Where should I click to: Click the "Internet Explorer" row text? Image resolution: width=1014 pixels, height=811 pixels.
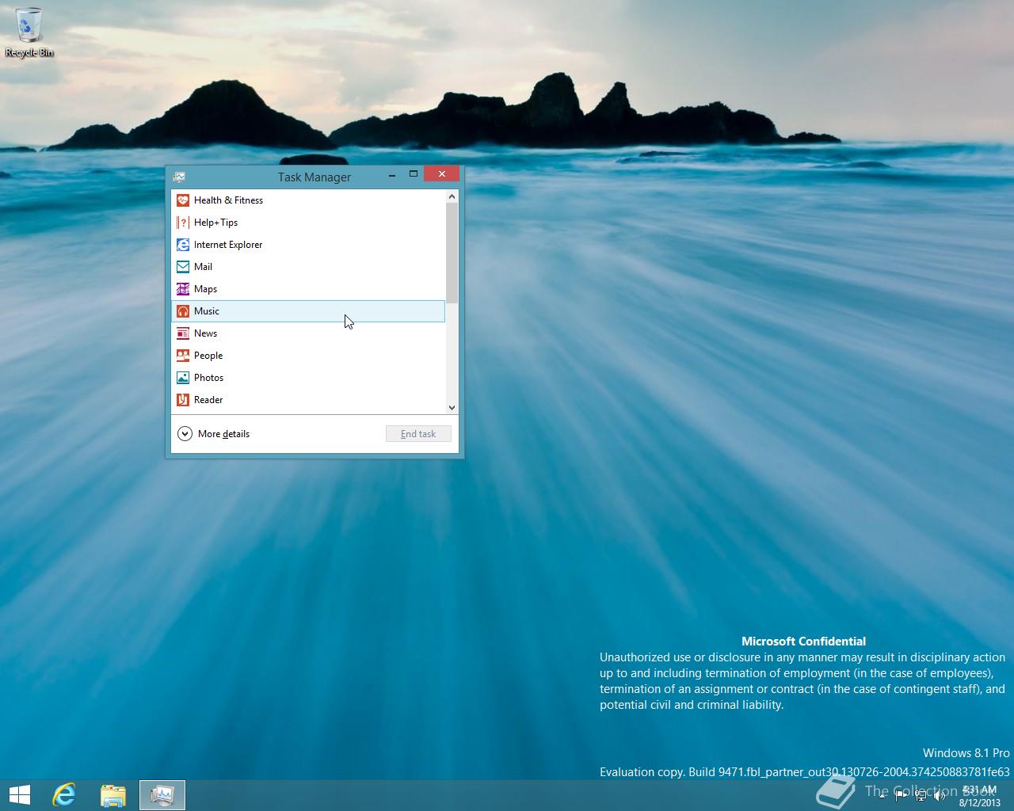[228, 245]
